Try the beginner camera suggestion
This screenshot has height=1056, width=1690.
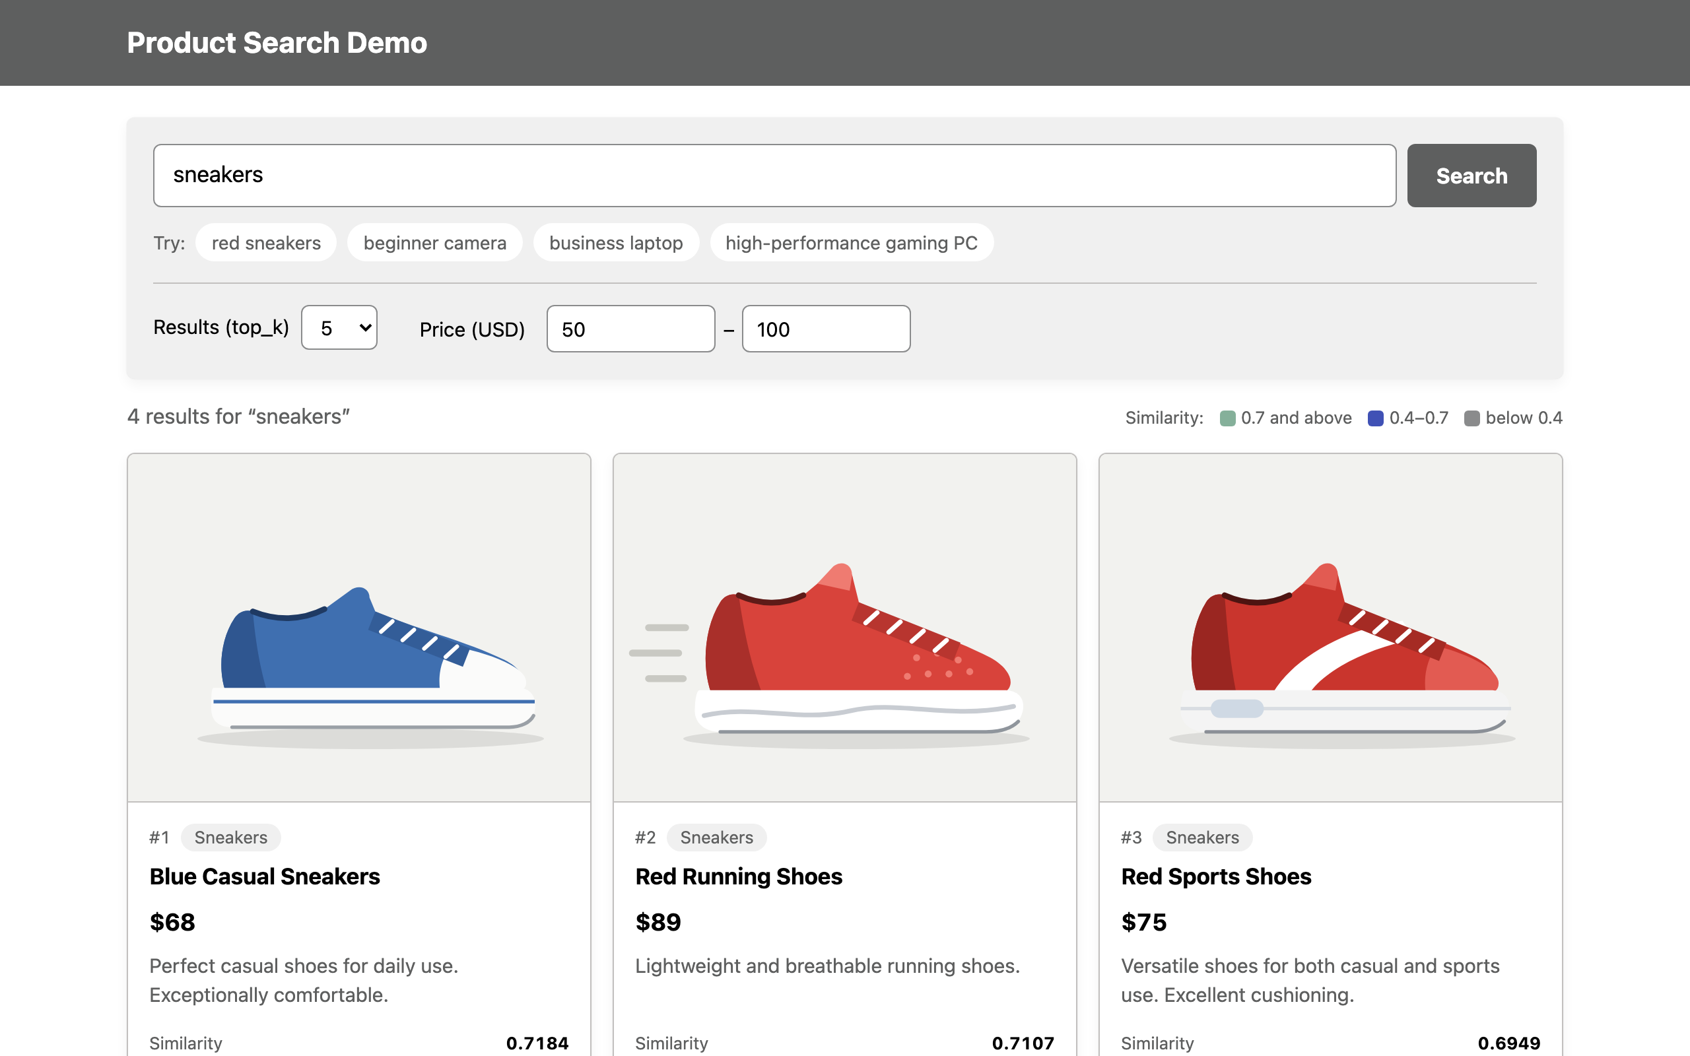tap(434, 242)
